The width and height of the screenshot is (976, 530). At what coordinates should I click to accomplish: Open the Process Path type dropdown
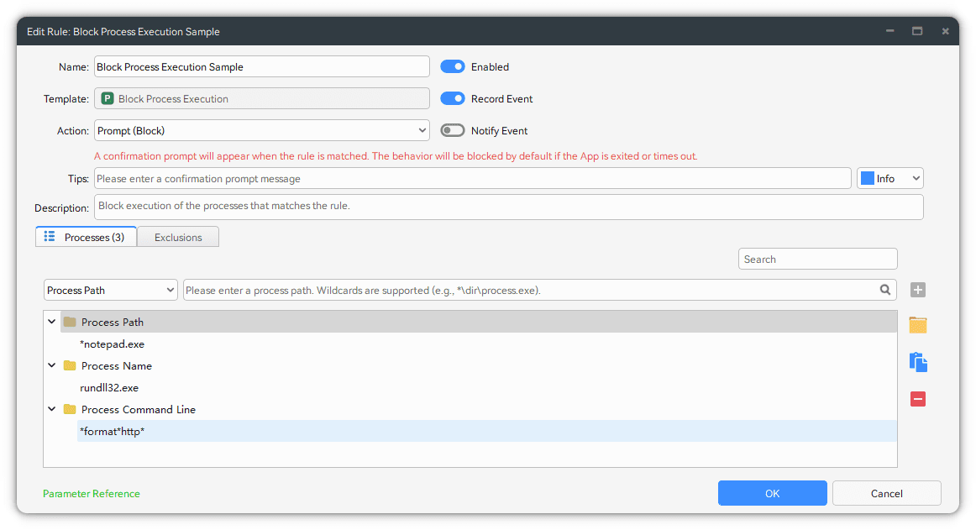tap(111, 290)
